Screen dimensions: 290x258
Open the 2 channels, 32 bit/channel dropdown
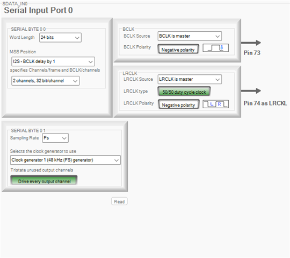[45, 81]
